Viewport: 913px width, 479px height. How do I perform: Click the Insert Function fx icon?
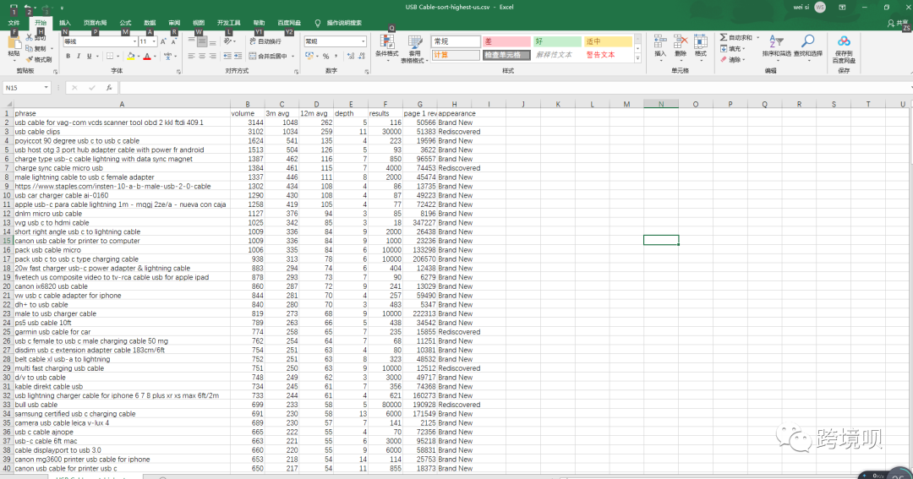(x=109, y=88)
